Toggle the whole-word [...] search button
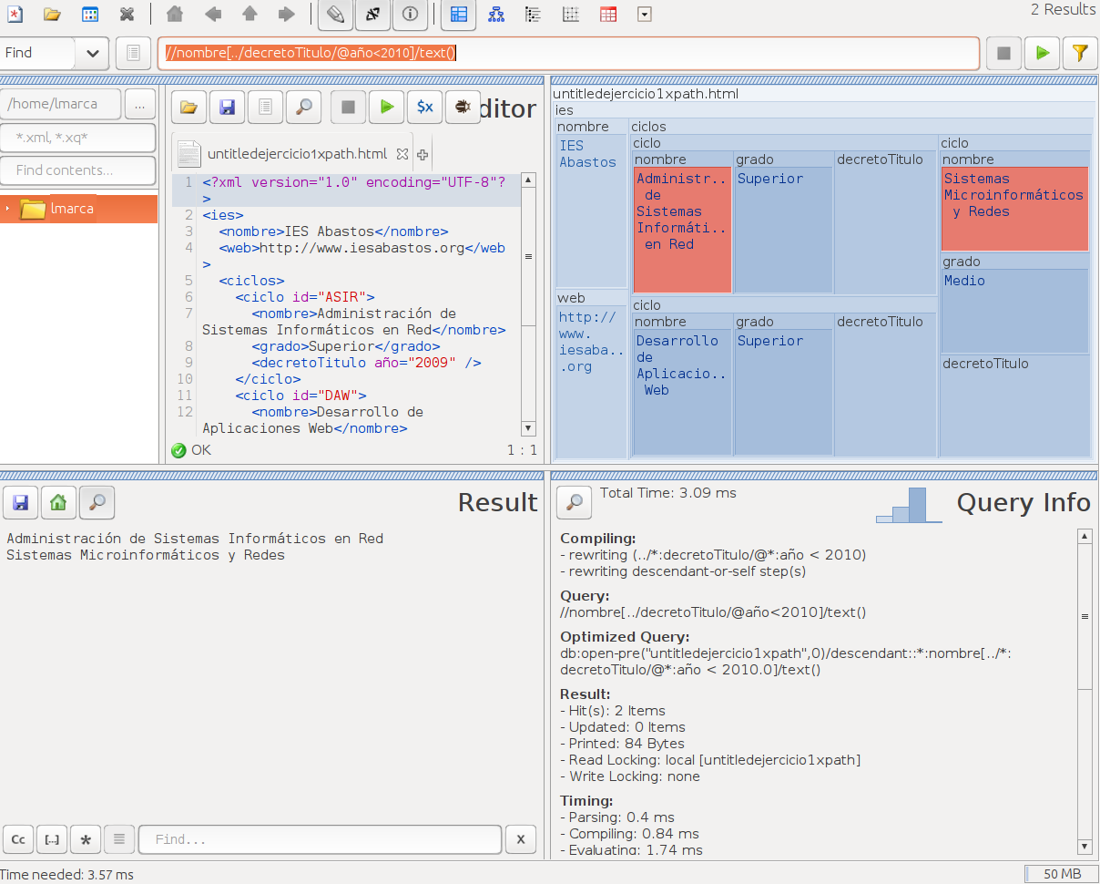 (52, 839)
